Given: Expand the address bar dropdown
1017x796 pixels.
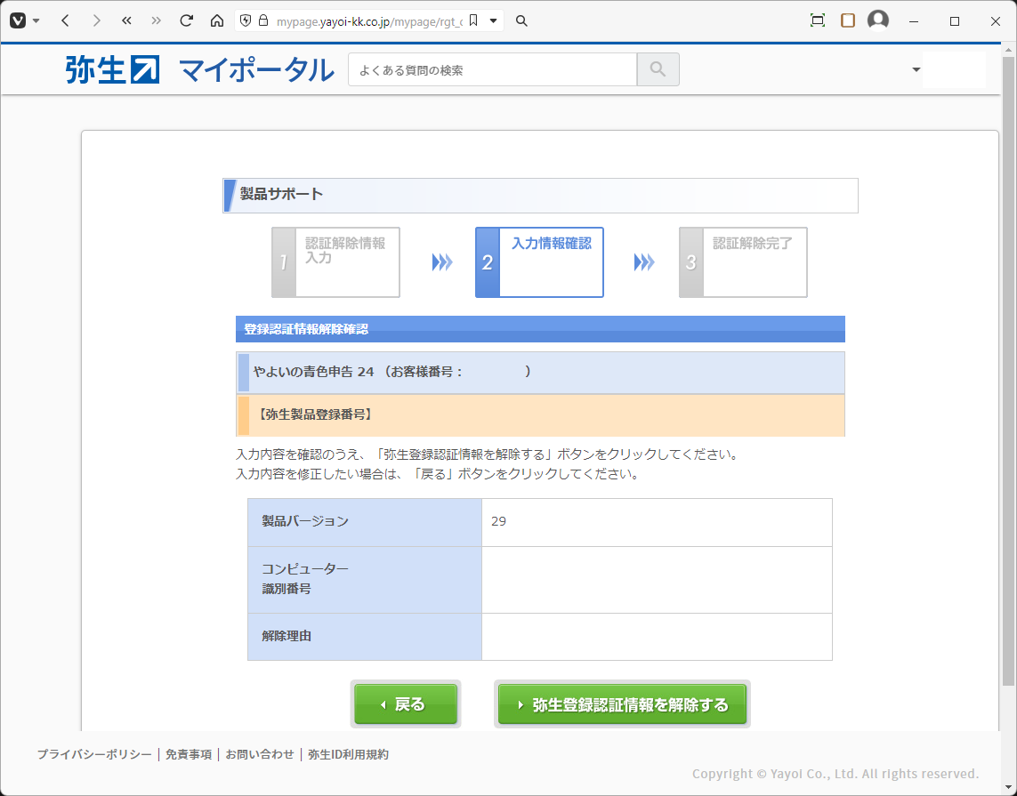Looking at the screenshot, I should [x=494, y=20].
